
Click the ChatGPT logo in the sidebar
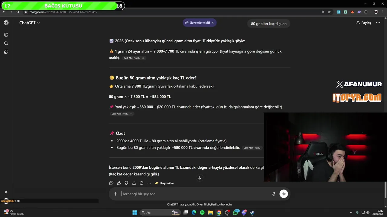[x=6, y=23]
